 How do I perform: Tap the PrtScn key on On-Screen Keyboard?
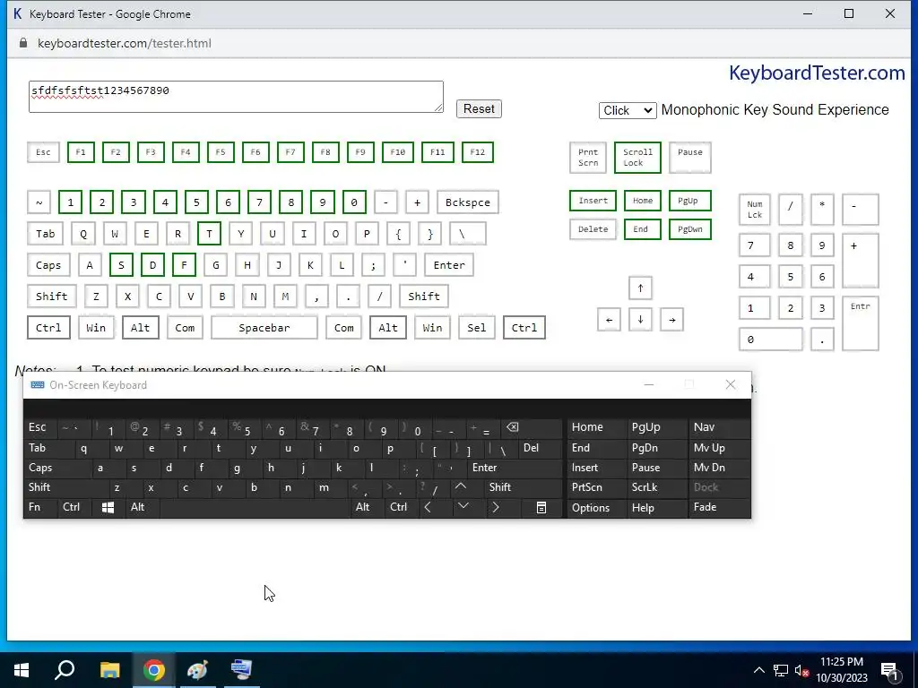coord(596,487)
